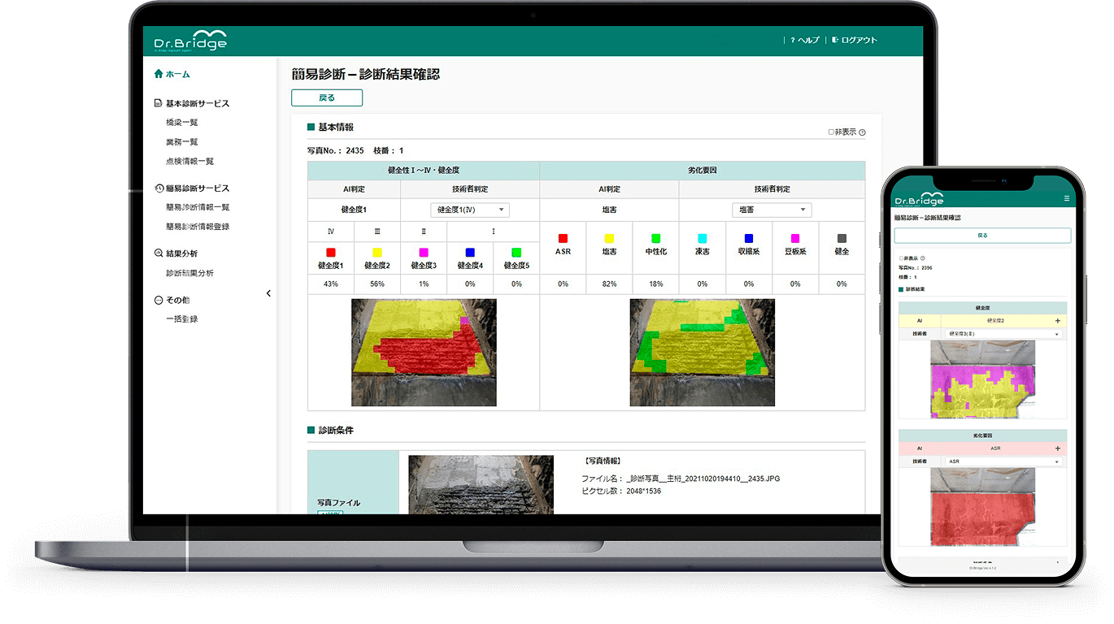This screenshot has width=1114, height=624.
Task: Click the help circle icon beside laptop 非表示
Action: pos(862,132)
